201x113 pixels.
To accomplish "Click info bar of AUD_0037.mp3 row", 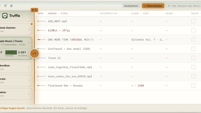I will [42, 21].
